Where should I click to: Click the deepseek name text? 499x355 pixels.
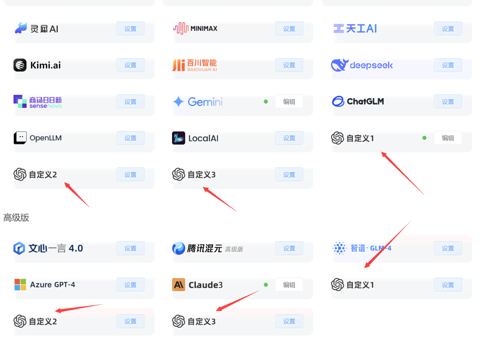(x=371, y=65)
